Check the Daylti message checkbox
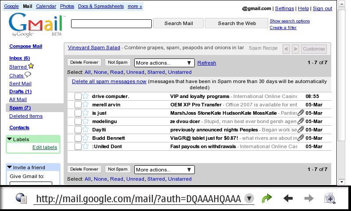Image resolution: width=351 pixels, height=211 pixels. tap(78, 130)
